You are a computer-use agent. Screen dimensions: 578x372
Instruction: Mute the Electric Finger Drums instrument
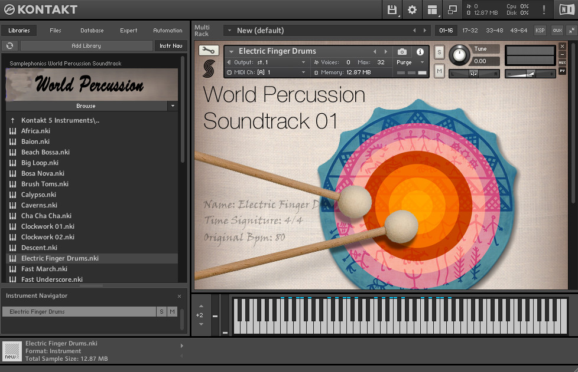(439, 71)
